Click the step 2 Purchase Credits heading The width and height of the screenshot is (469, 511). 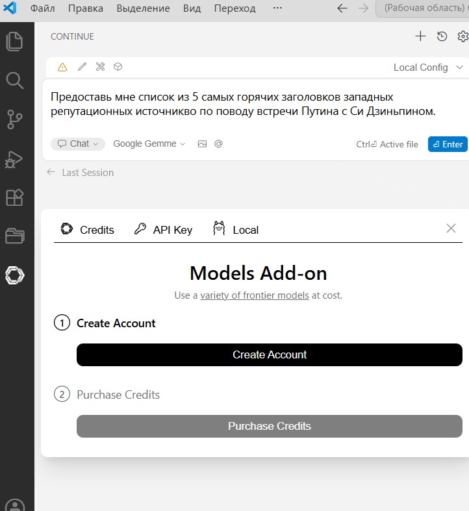click(x=118, y=394)
